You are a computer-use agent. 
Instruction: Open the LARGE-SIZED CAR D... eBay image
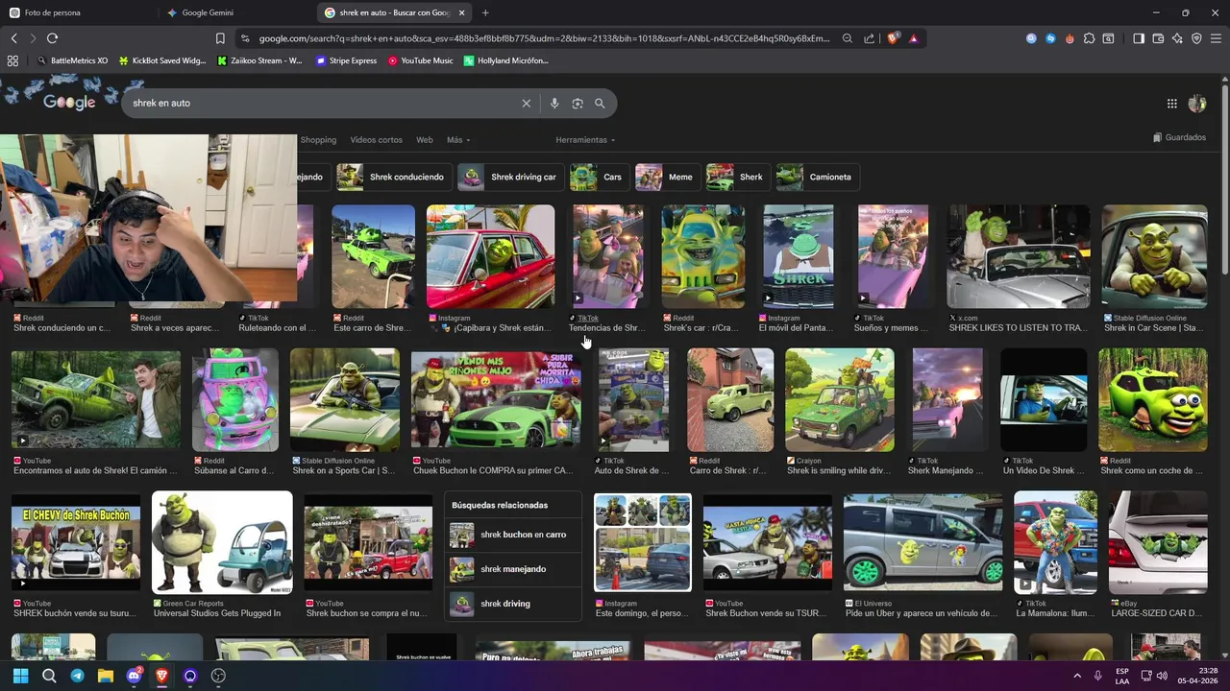coord(1158,543)
